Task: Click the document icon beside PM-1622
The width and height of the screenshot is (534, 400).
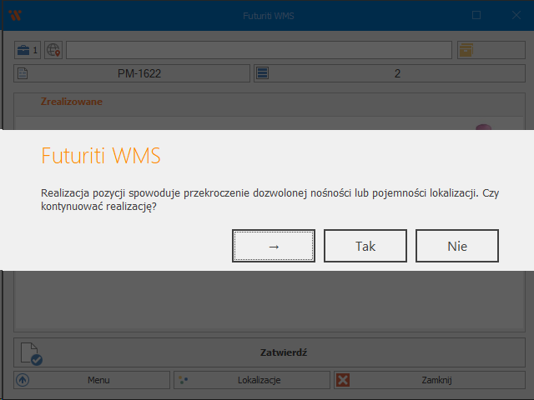Action: tap(23, 73)
